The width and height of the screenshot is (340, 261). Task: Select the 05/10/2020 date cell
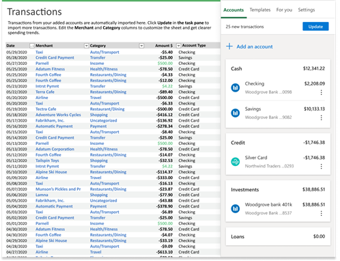[16, 172]
